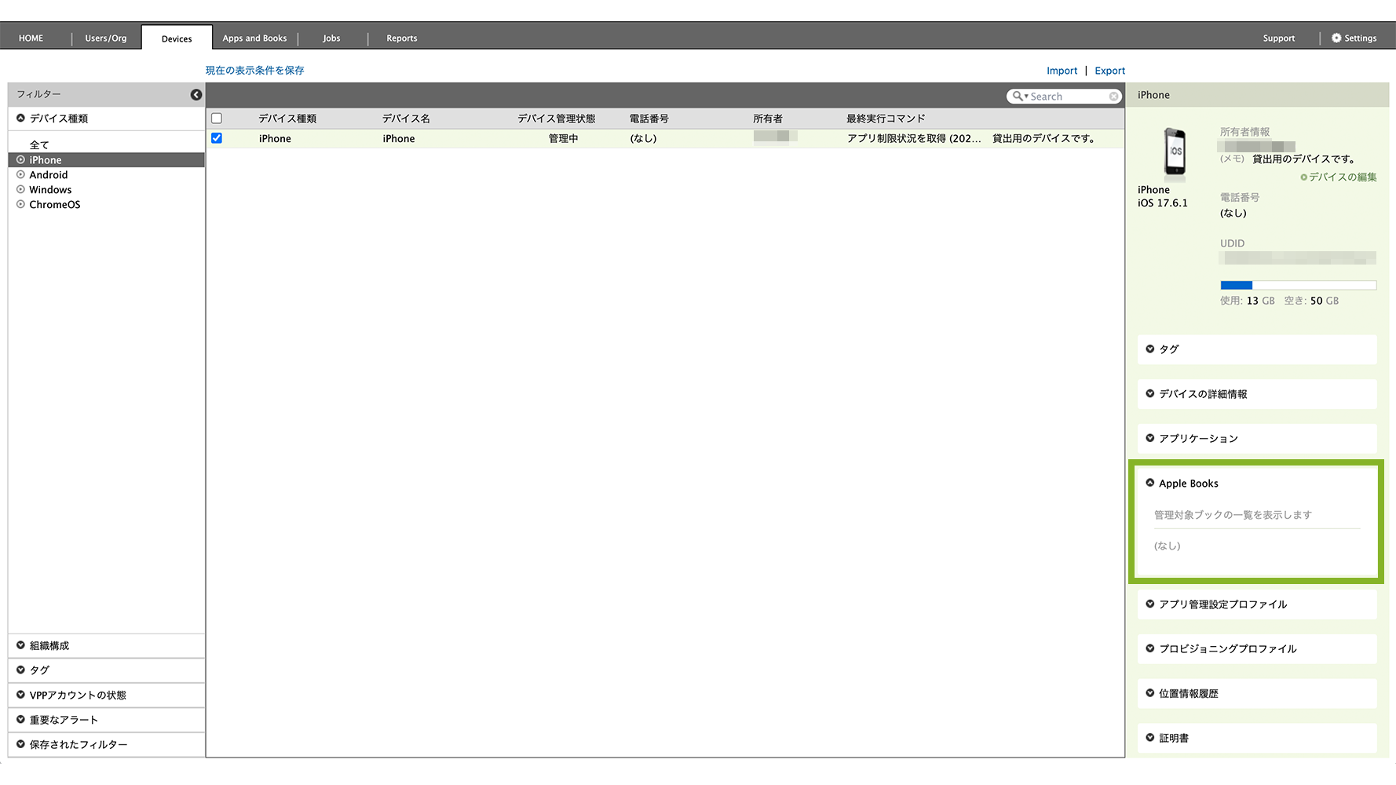Toggle the select-all devices checkbox

pyautogui.click(x=217, y=119)
